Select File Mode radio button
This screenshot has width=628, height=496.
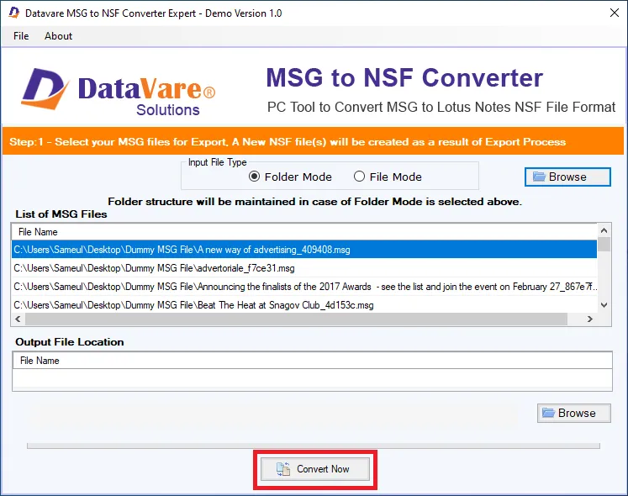tap(388, 177)
